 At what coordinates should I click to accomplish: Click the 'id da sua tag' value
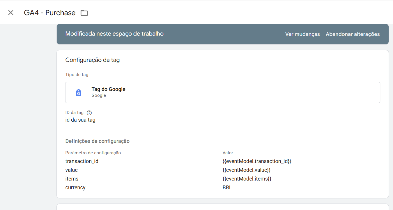click(80, 120)
